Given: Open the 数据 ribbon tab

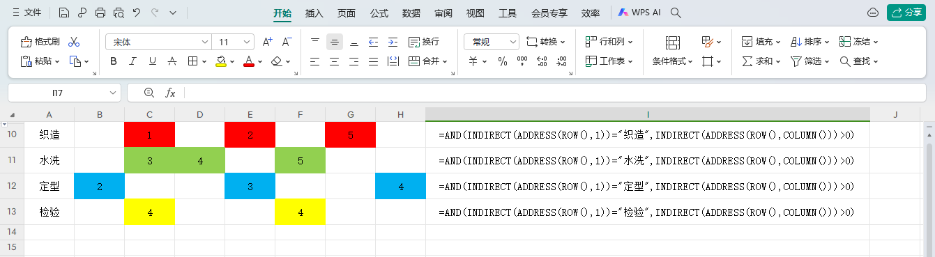Looking at the screenshot, I should tap(411, 13).
